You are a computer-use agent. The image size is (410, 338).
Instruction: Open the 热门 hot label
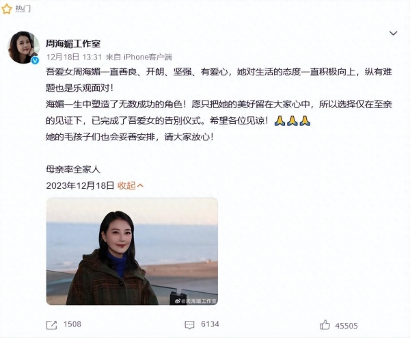pyautogui.click(x=23, y=9)
